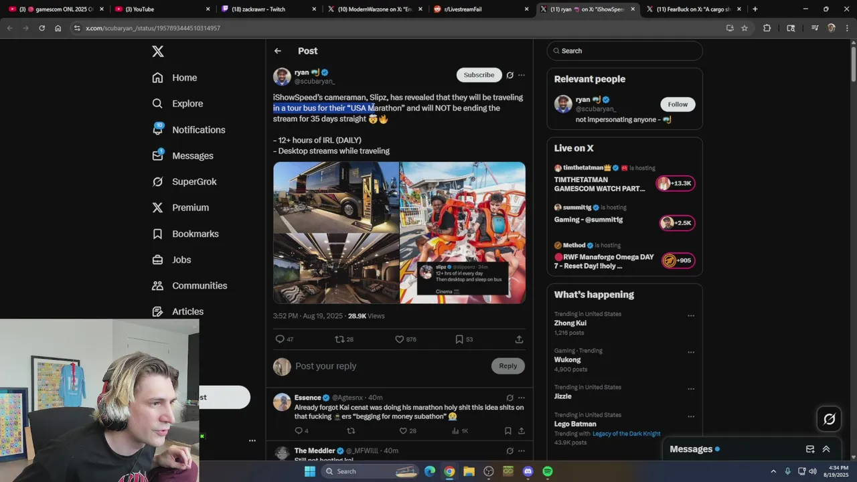Click floating Grok button

tap(829, 419)
